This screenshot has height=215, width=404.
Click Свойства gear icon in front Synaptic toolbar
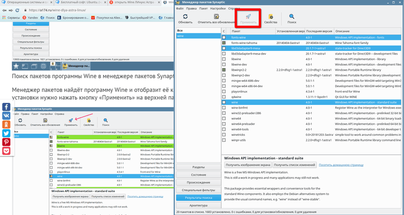[x=271, y=19]
